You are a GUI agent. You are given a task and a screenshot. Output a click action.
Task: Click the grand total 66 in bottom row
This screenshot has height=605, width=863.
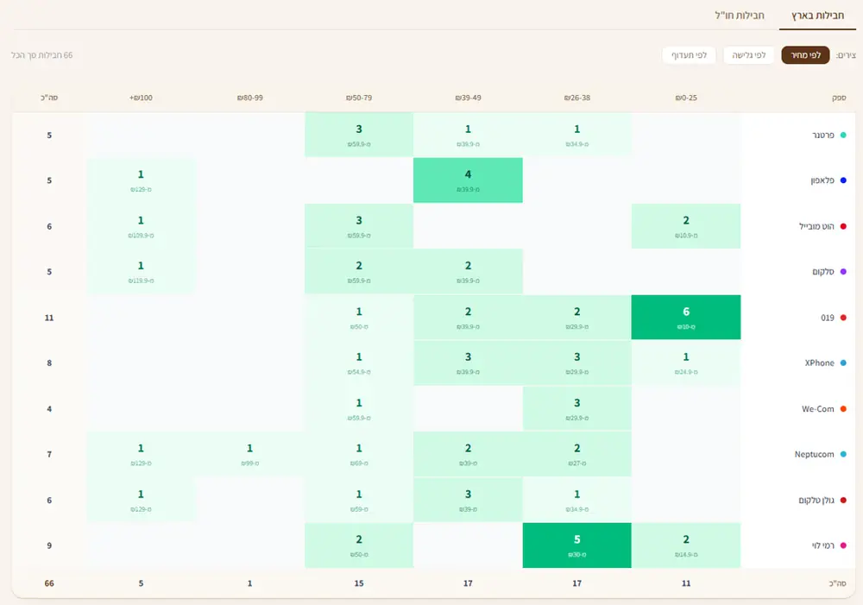click(x=49, y=583)
